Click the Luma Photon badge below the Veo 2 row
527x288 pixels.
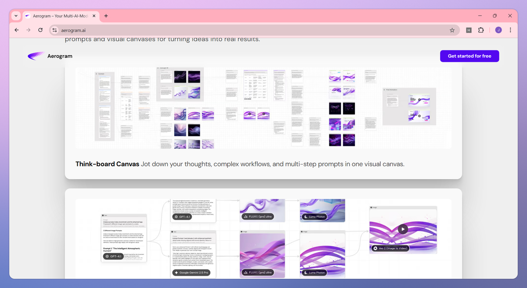click(314, 273)
